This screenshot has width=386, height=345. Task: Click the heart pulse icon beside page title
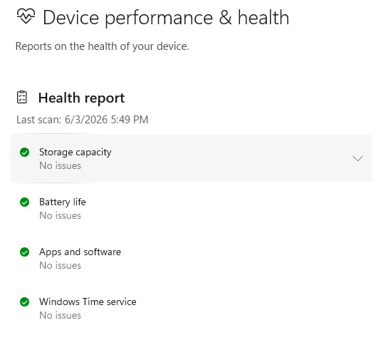(x=26, y=16)
